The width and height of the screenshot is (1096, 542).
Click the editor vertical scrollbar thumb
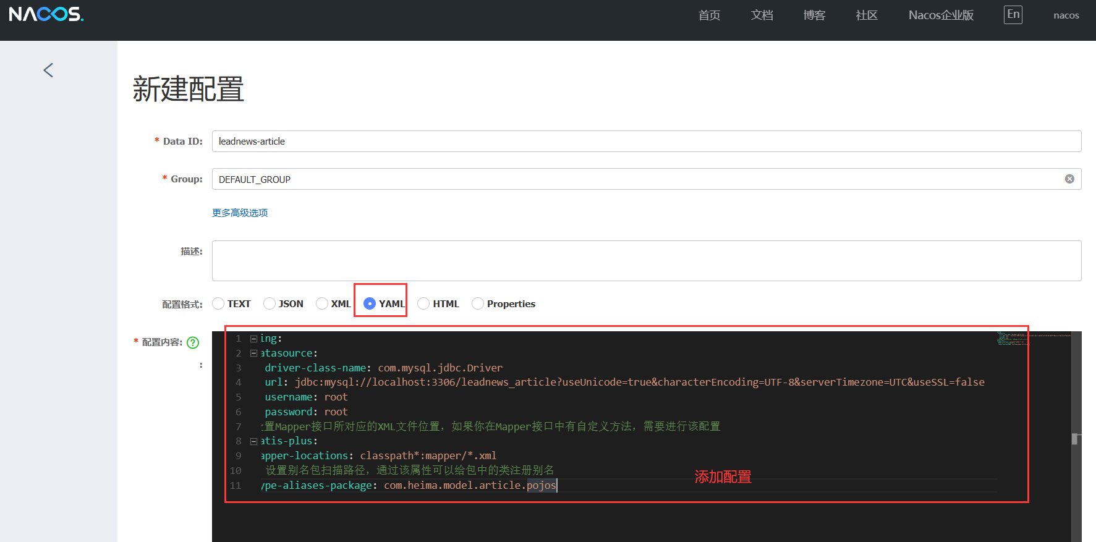(1075, 439)
